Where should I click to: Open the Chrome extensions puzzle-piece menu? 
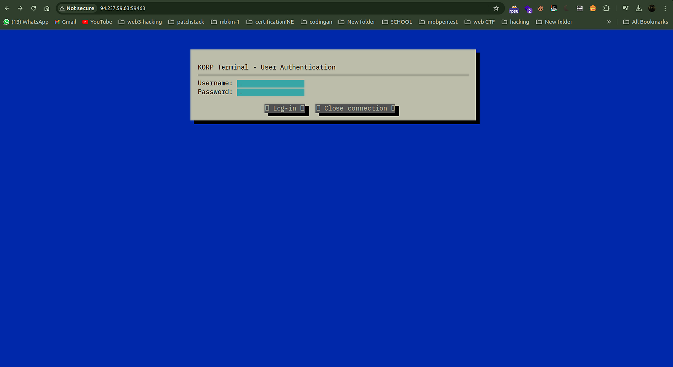[x=606, y=8]
